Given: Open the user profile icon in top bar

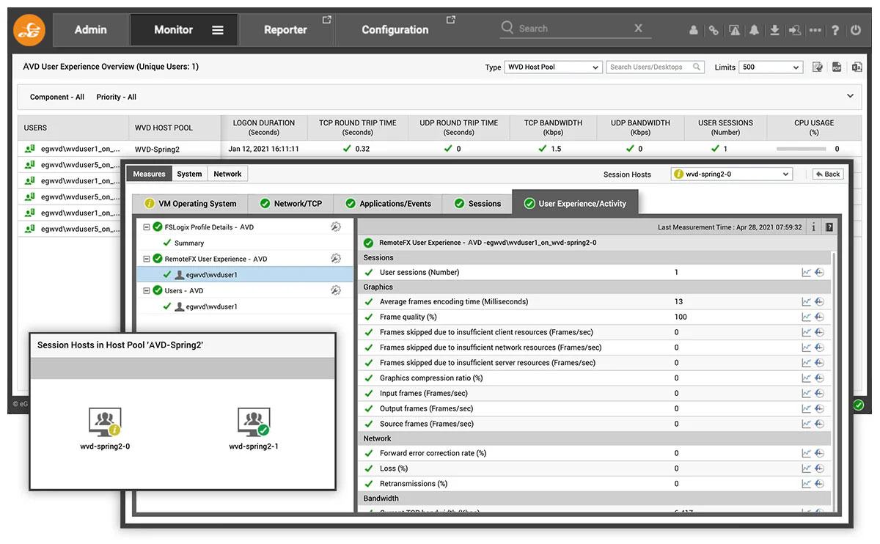Looking at the screenshot, I should coord(694,31).
